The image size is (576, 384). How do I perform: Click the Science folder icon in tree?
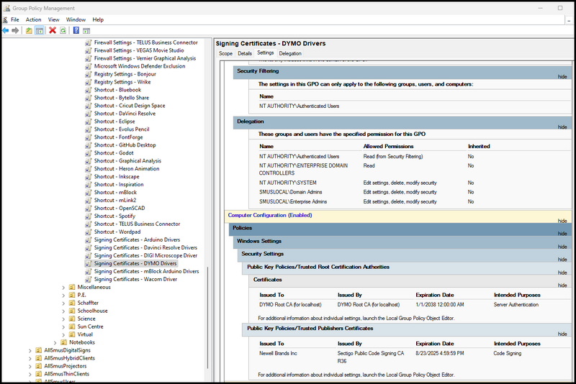coord(71,319)
